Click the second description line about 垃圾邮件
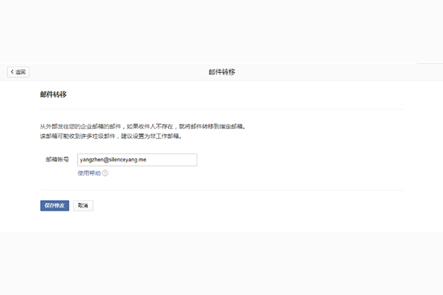Screen dimensions: 443x295 (x=111, y=136)
